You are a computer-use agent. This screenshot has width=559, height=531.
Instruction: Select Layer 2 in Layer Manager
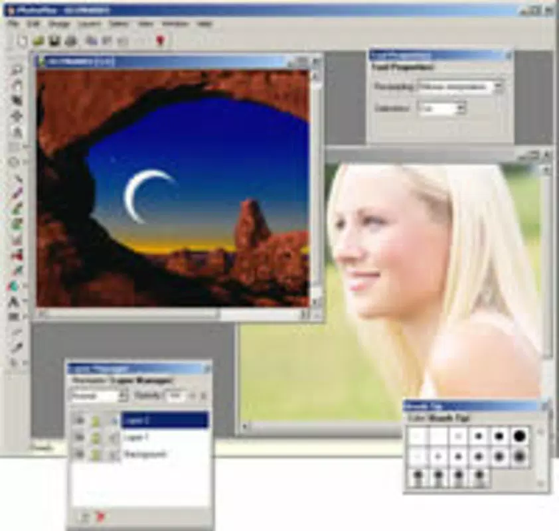pos(165,421)
